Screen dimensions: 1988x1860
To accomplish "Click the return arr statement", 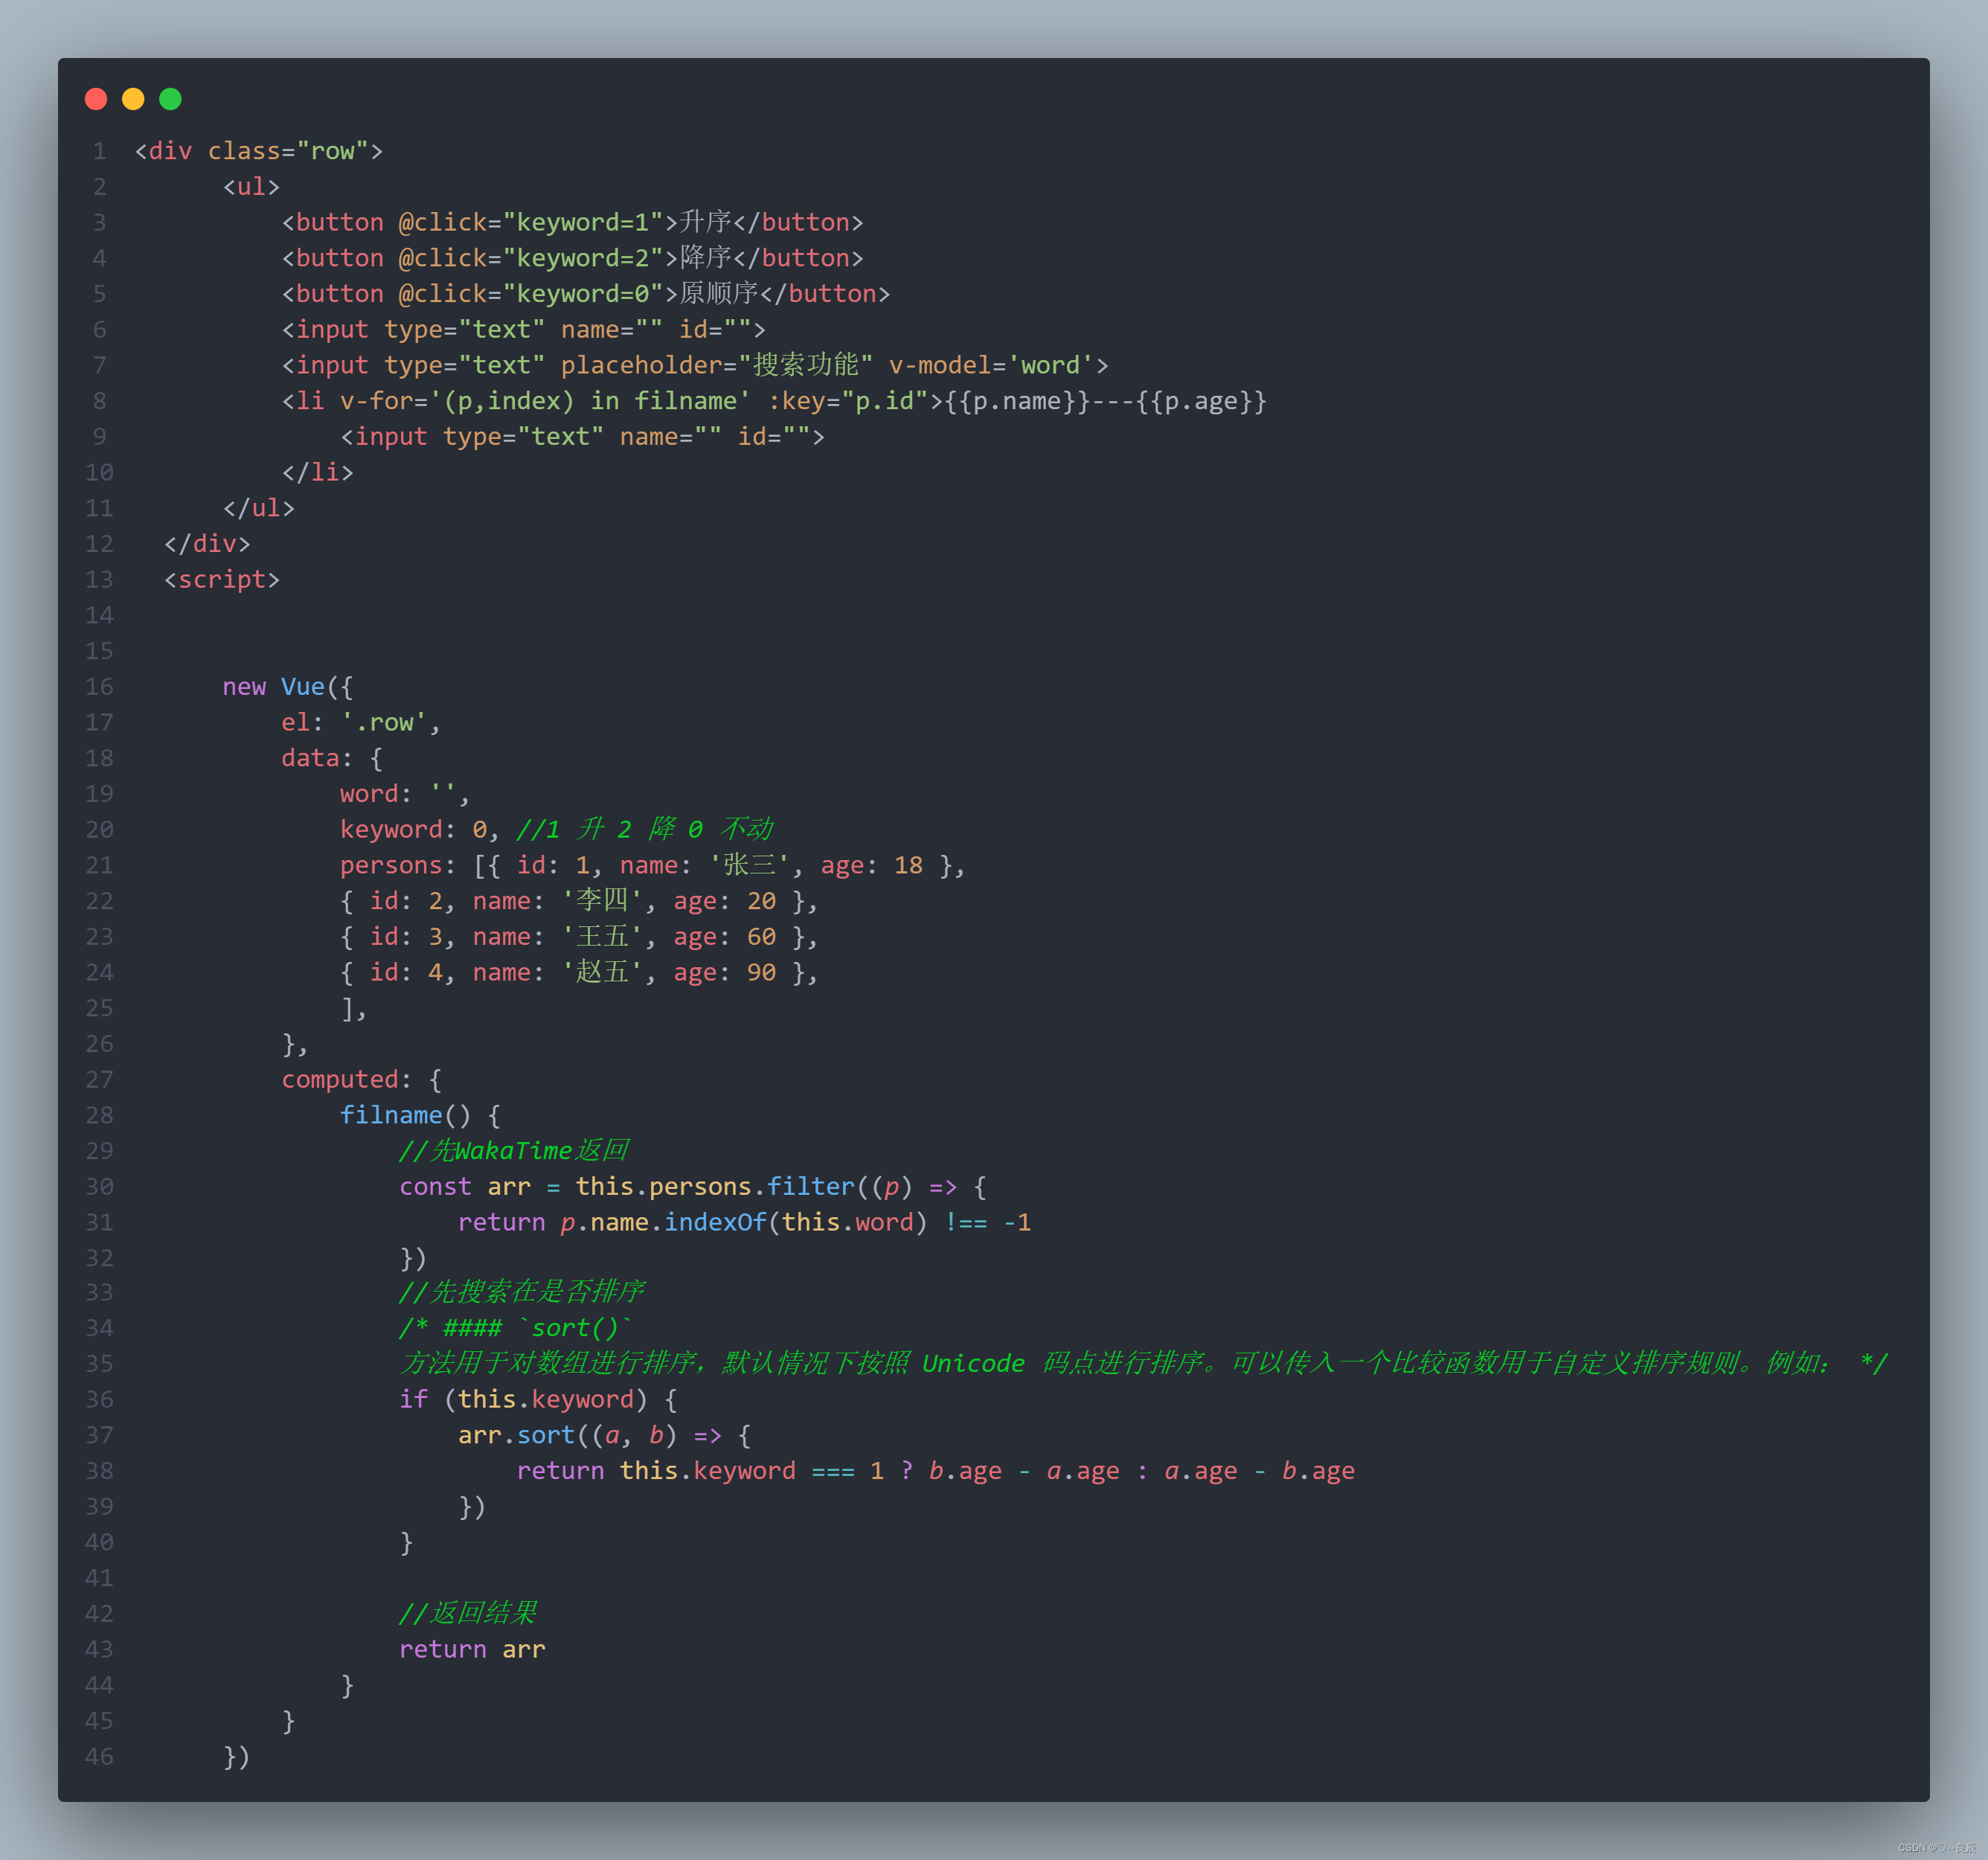I will coord(472,1650).
